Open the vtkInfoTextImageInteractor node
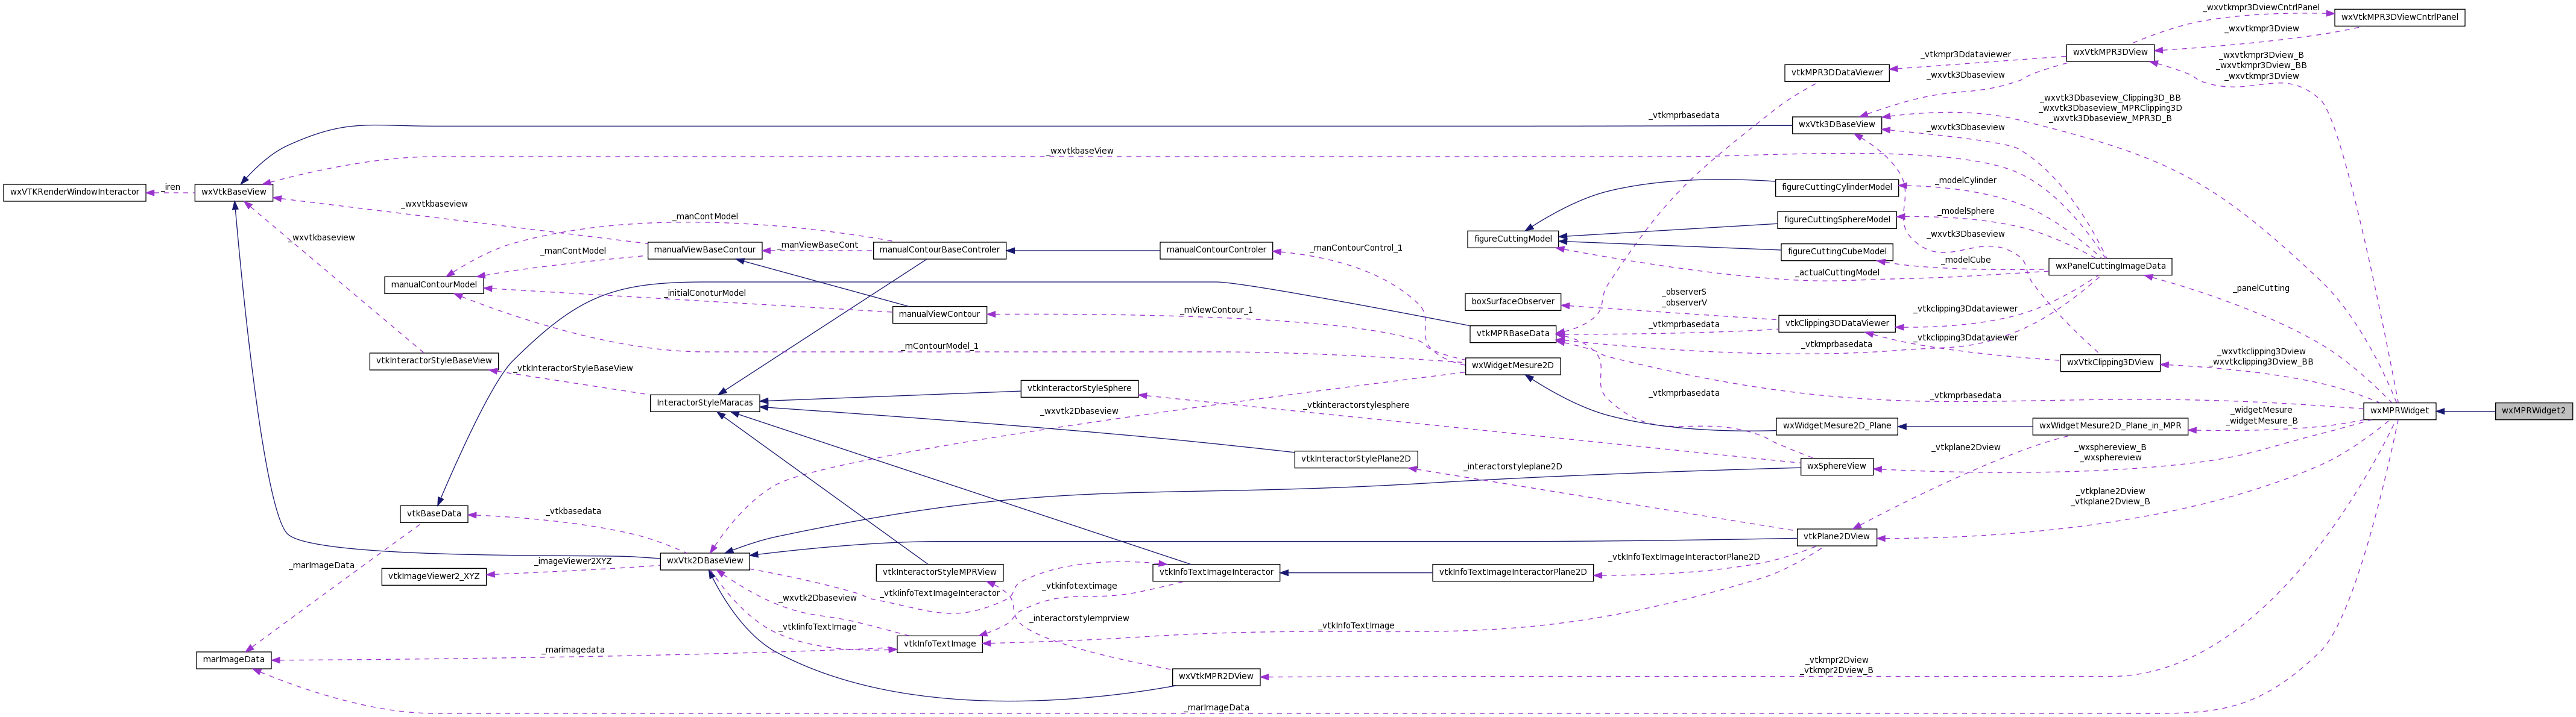Screen dimensions: 2576x717 (1216, 573)
